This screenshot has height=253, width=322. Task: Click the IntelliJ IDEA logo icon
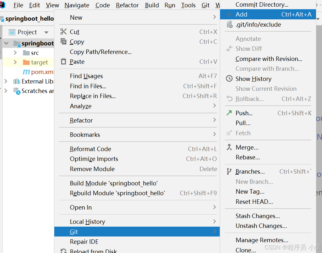tap(2, 4)
